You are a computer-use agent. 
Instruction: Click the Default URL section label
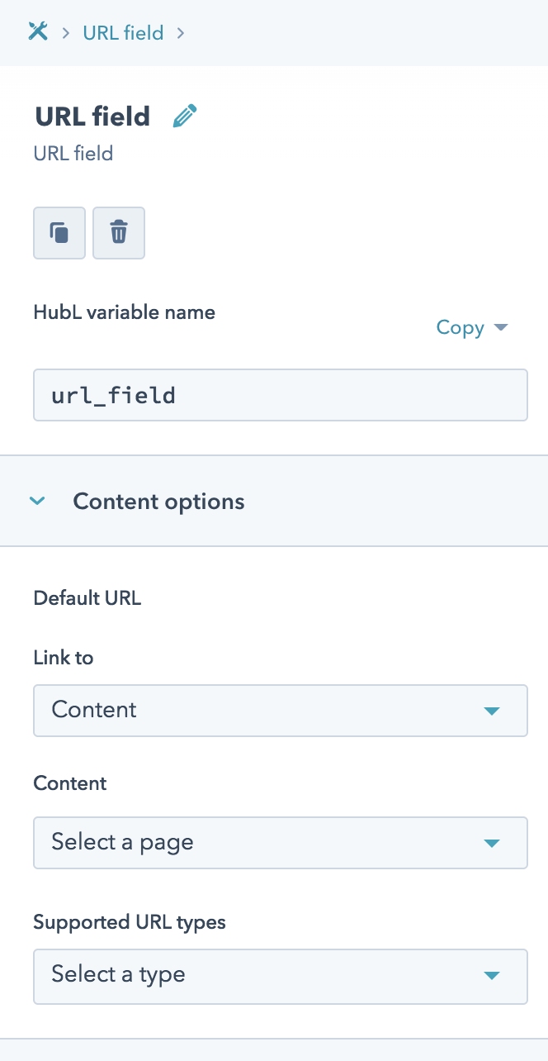[87, 597]
